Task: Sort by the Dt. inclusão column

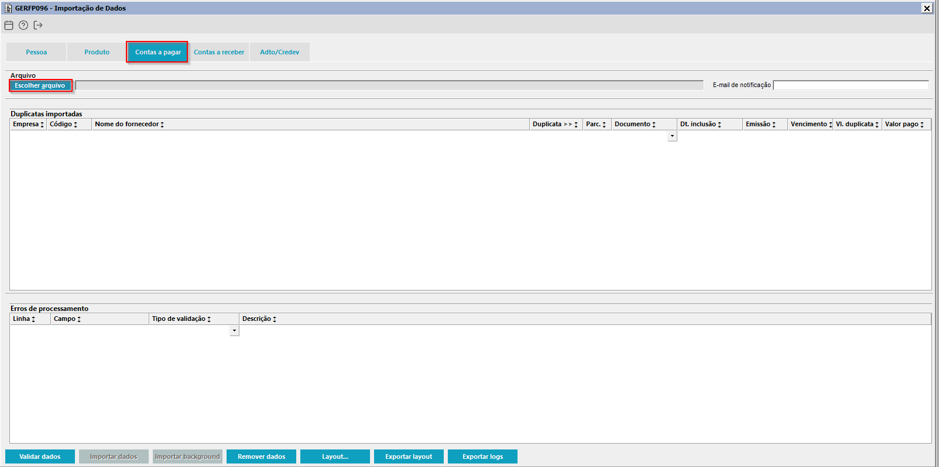Action: click(710, 124)
